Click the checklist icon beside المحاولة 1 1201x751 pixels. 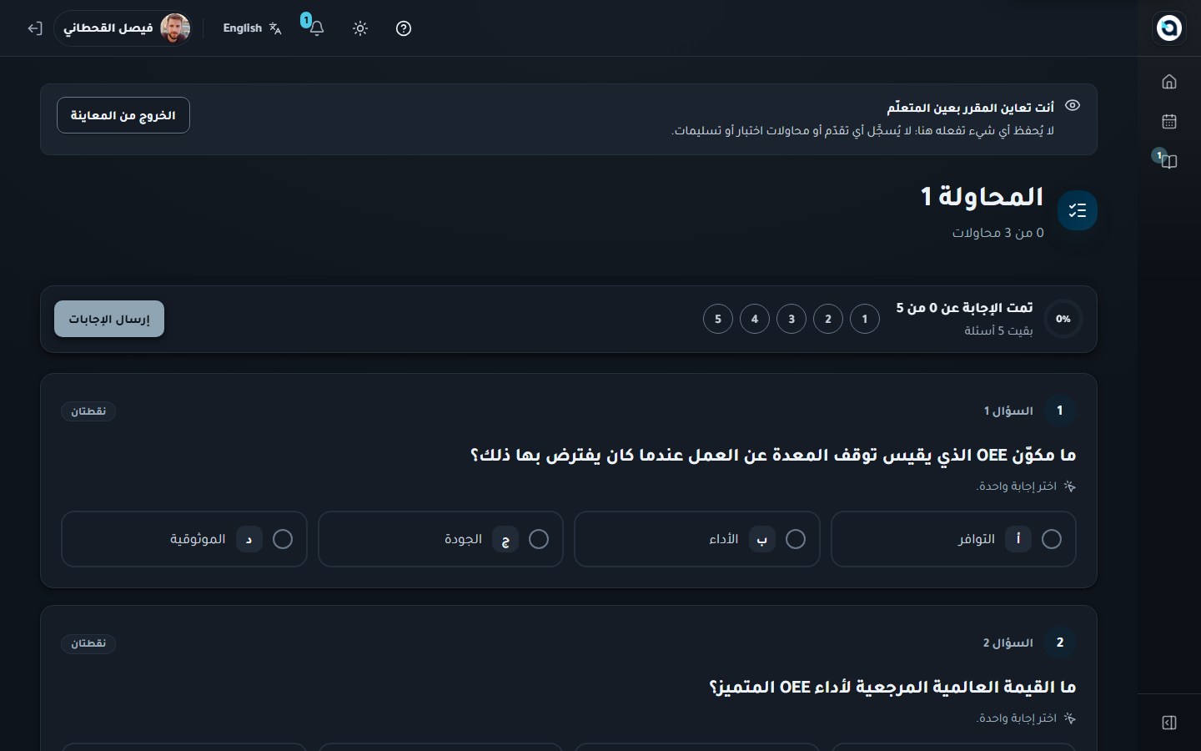1078,210
